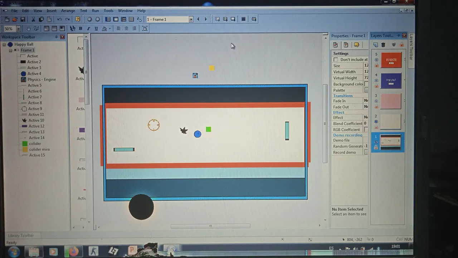The image size is (458, 258).
Task: Click the trash icon to delete layer
Action: 383,45
